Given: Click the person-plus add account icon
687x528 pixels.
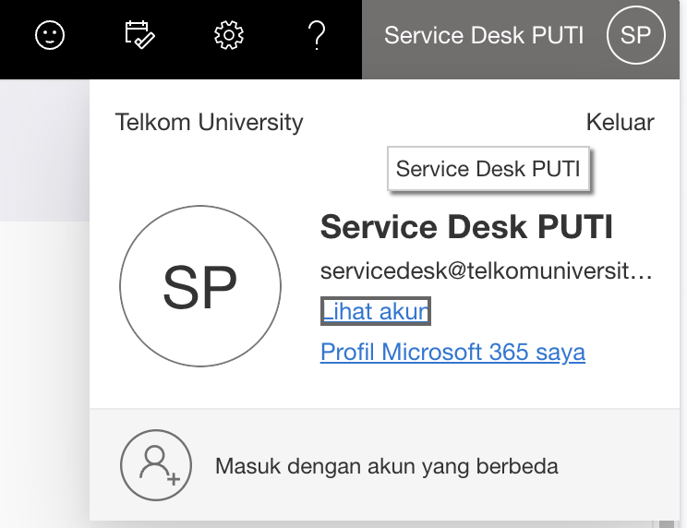Looking at the screenshot, I should coord(156,465).
